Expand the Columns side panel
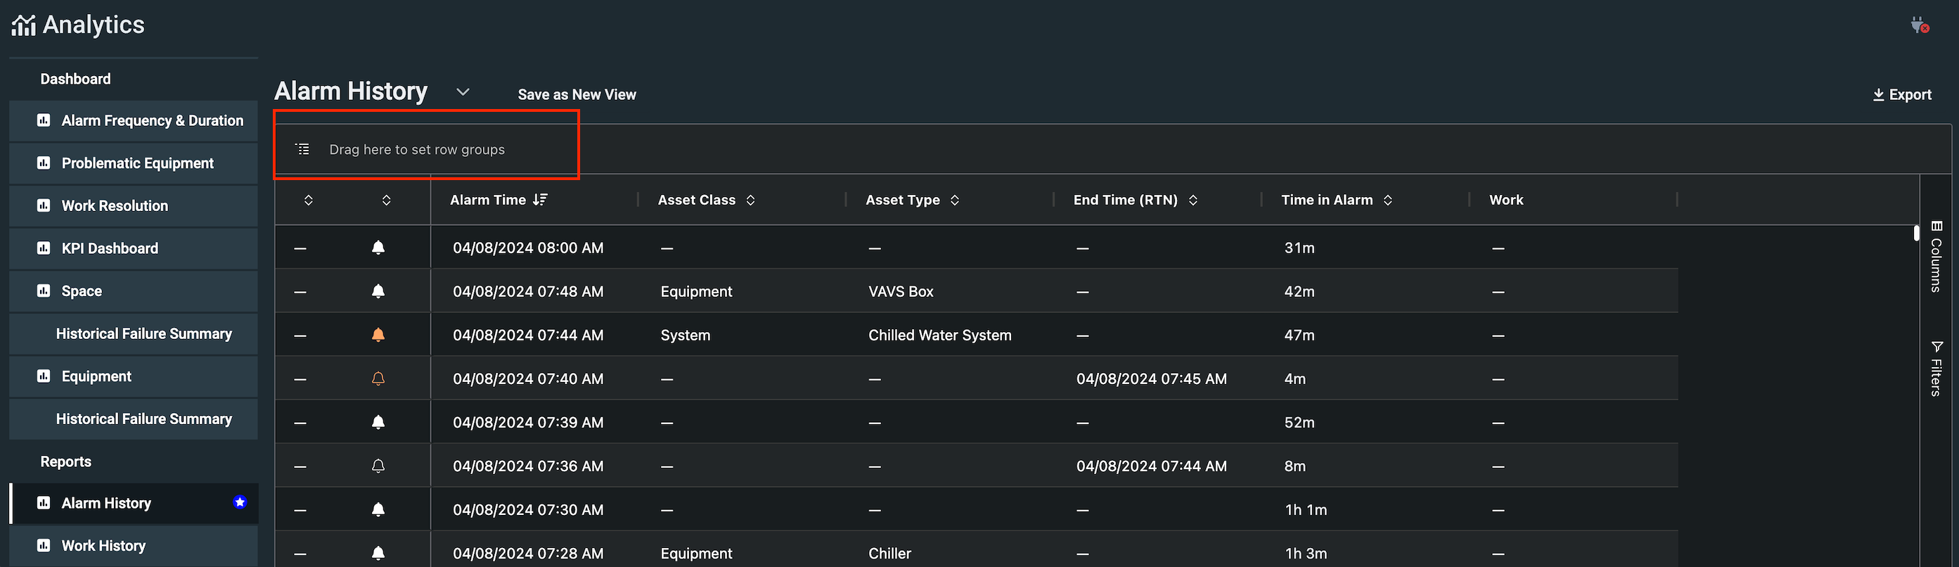 pyautogui.click(x=1936, y=257)
